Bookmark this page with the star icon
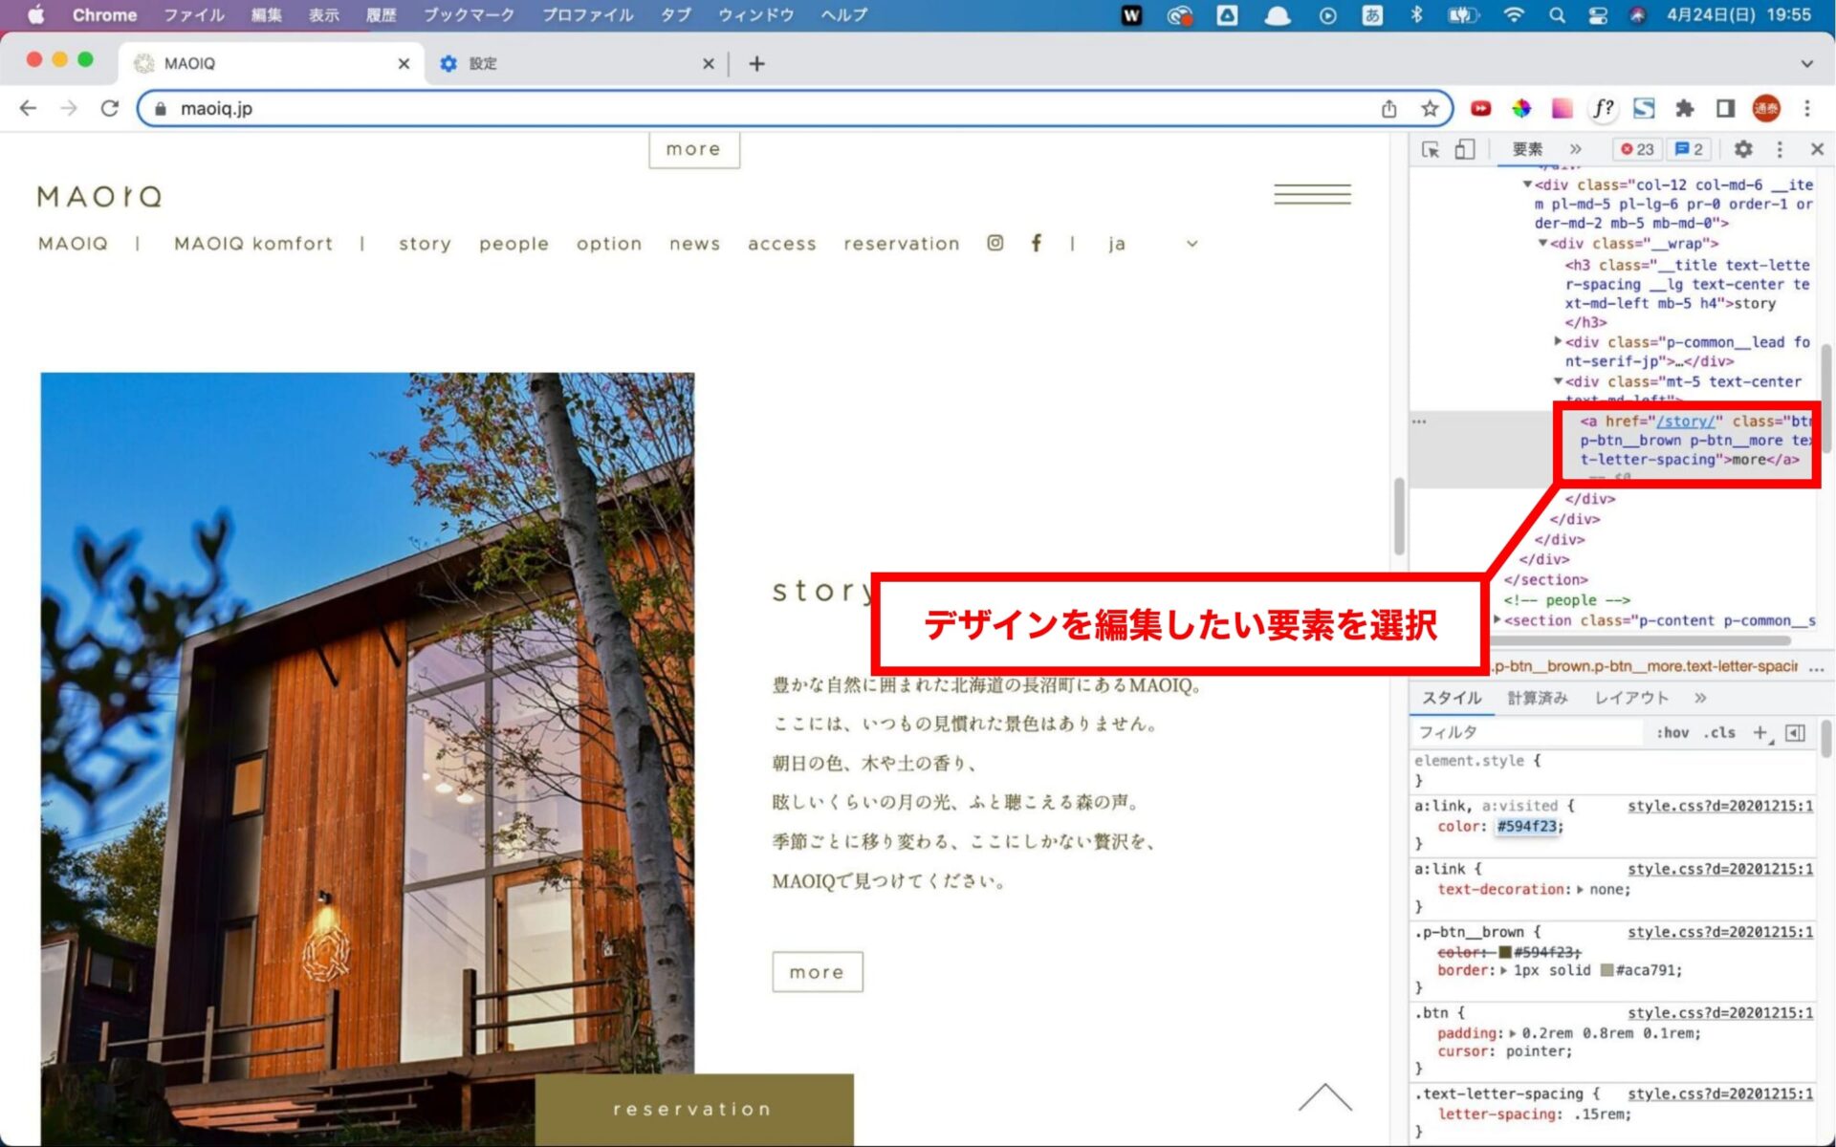Image resolution: width=1836 pixels, height=1147 pixels. pyautogui.click(x=1430, y=108)
